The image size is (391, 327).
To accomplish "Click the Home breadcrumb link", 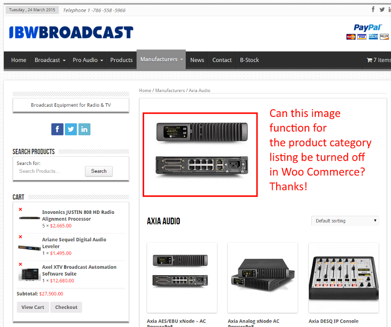I will [145, 91].
